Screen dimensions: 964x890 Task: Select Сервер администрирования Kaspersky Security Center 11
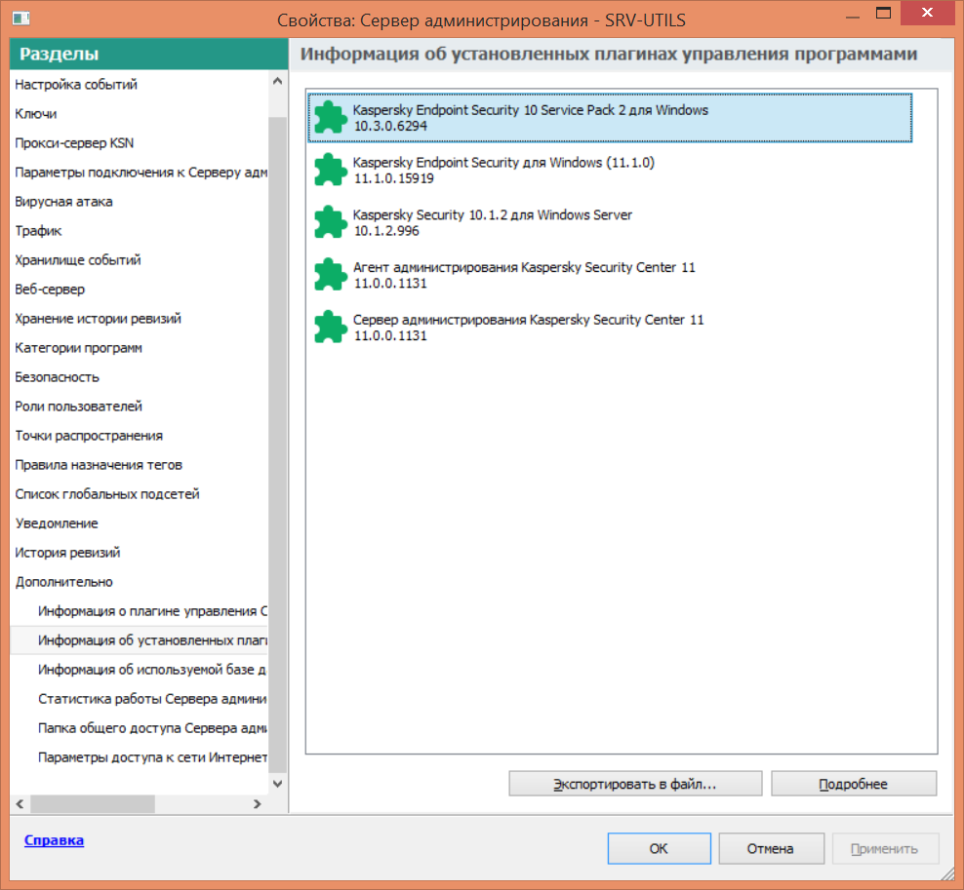click(x=609, y=328)
